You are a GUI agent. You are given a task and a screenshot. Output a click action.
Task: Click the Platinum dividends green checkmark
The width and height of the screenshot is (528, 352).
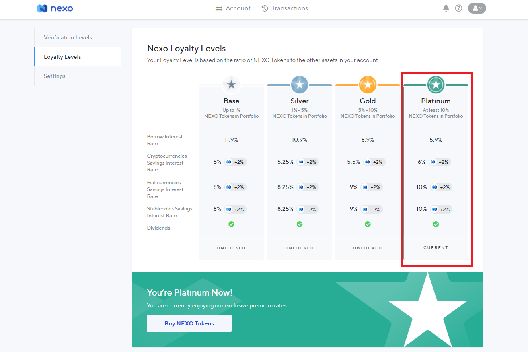point(436,224)
